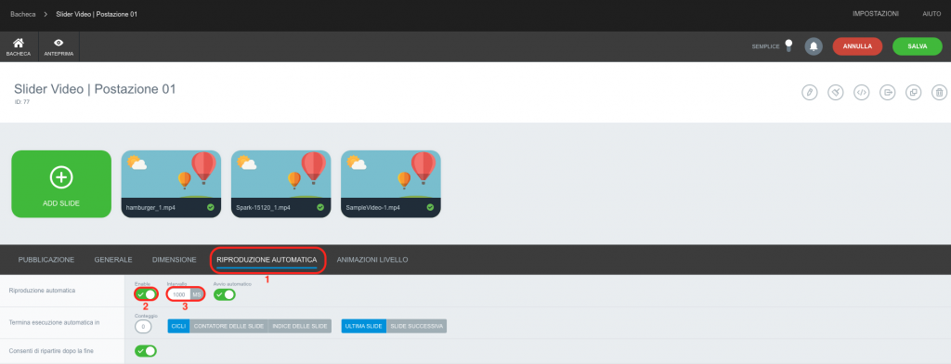Screen dimensions: 951x364
Task: Select CONTATORE DELLE SLIDE option
Action: [228, 326]
